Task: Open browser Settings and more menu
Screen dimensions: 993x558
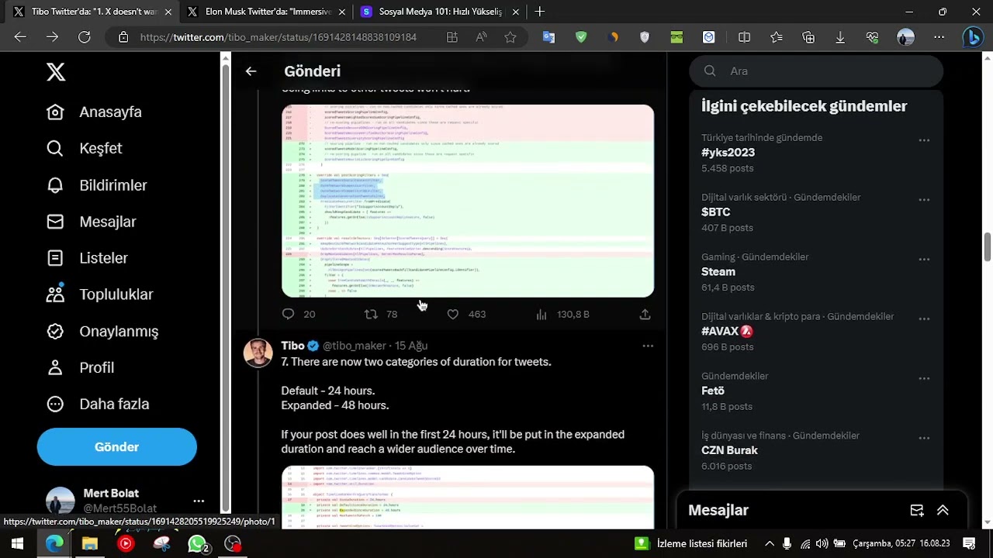Action: coord(939,37)
